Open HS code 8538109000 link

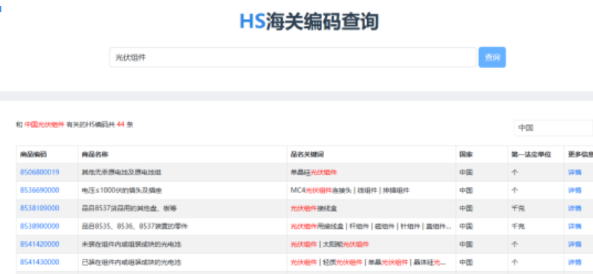40,208
